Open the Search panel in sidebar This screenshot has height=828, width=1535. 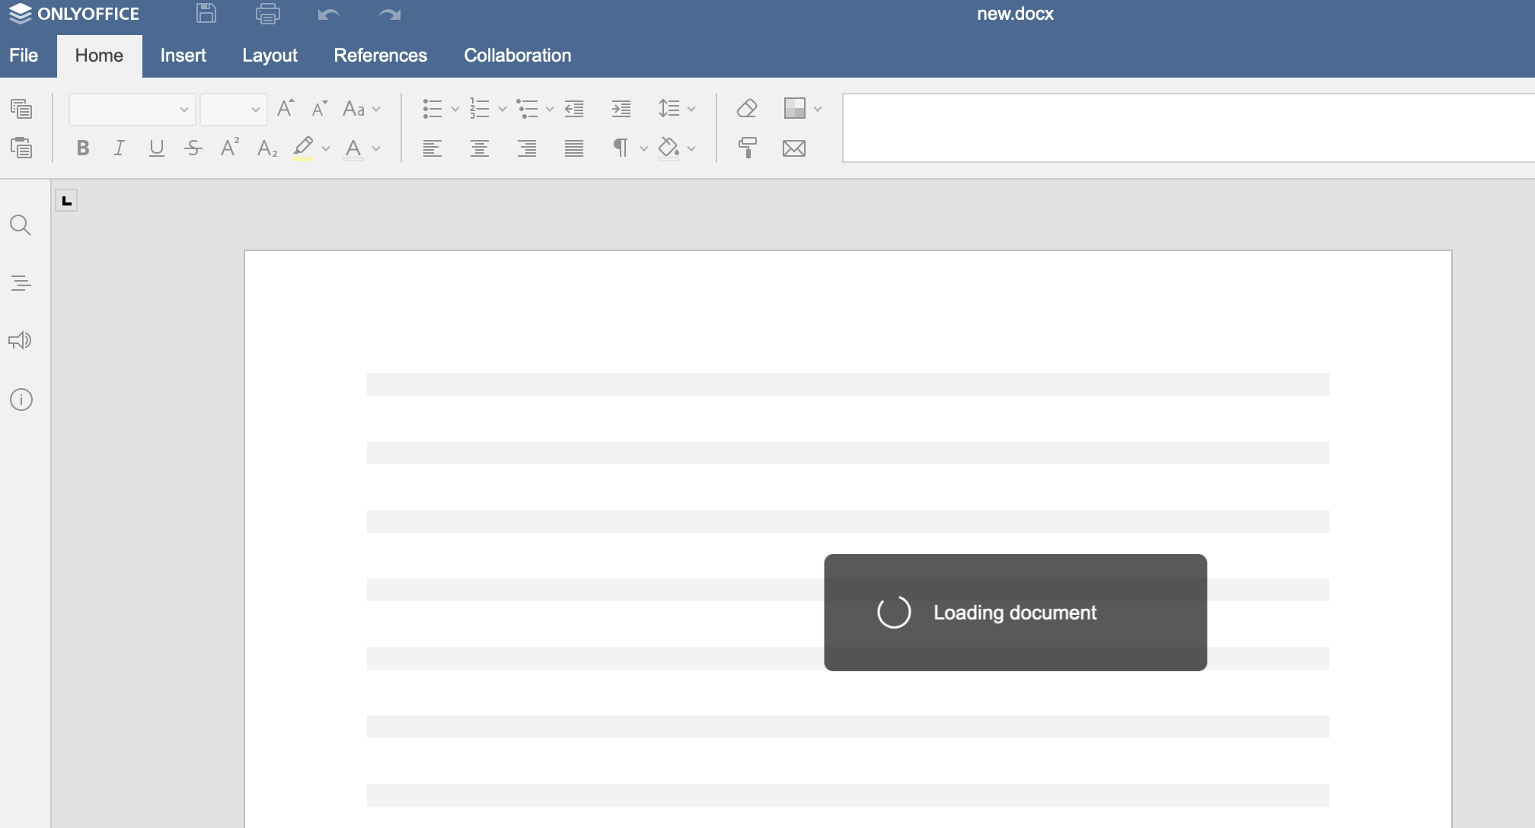[x=21, y=225]
